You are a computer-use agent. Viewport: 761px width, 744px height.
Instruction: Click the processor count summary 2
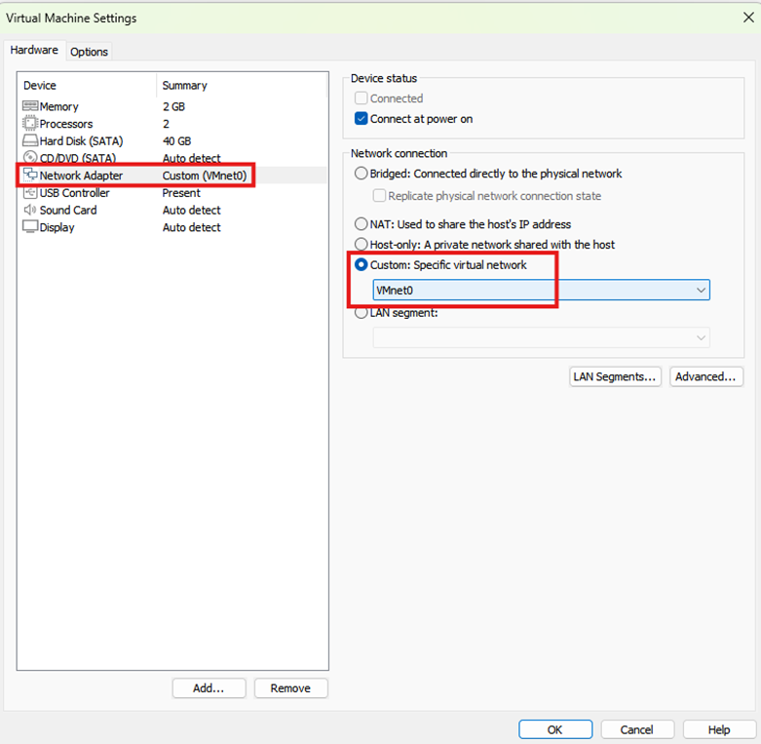coord(166,124)
